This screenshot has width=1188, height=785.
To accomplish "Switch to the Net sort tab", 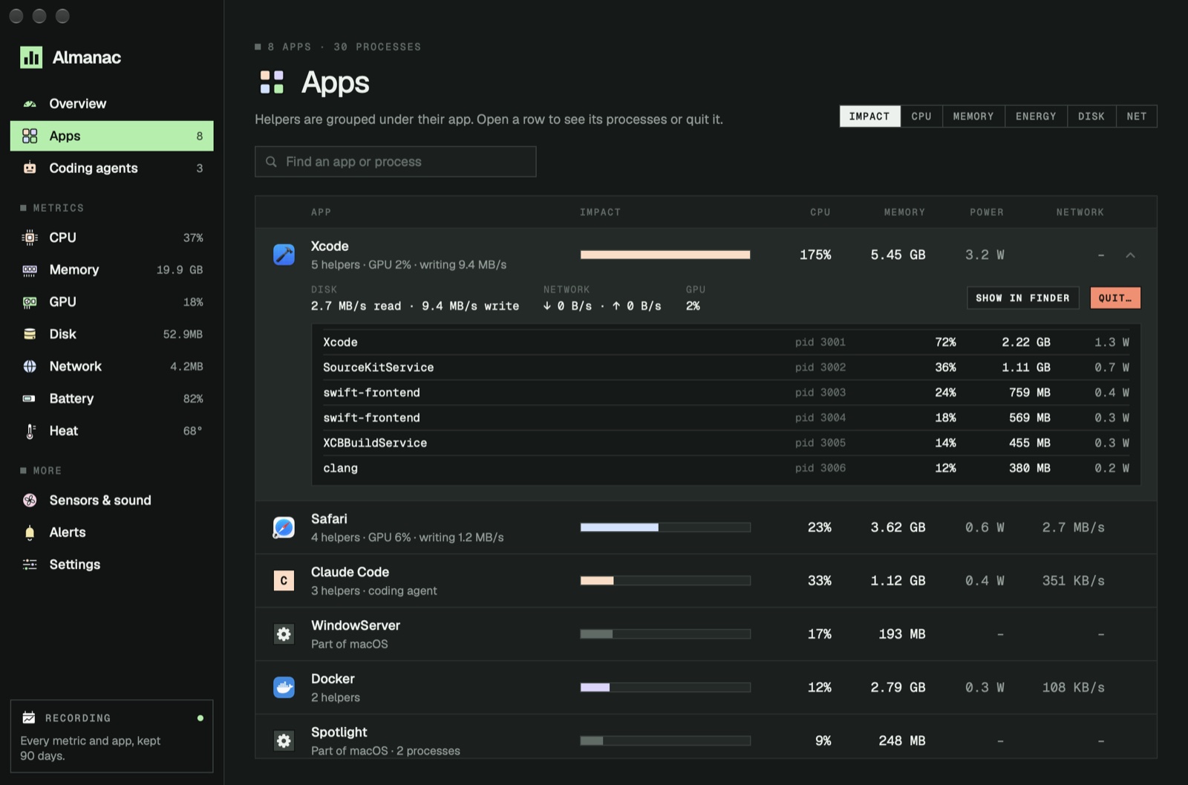I will [1137, 117].
